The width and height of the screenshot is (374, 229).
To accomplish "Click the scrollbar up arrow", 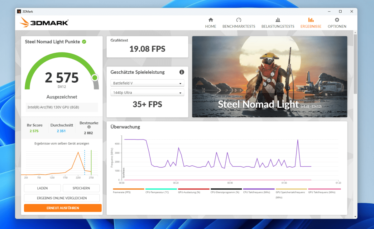I will point(355,32).
